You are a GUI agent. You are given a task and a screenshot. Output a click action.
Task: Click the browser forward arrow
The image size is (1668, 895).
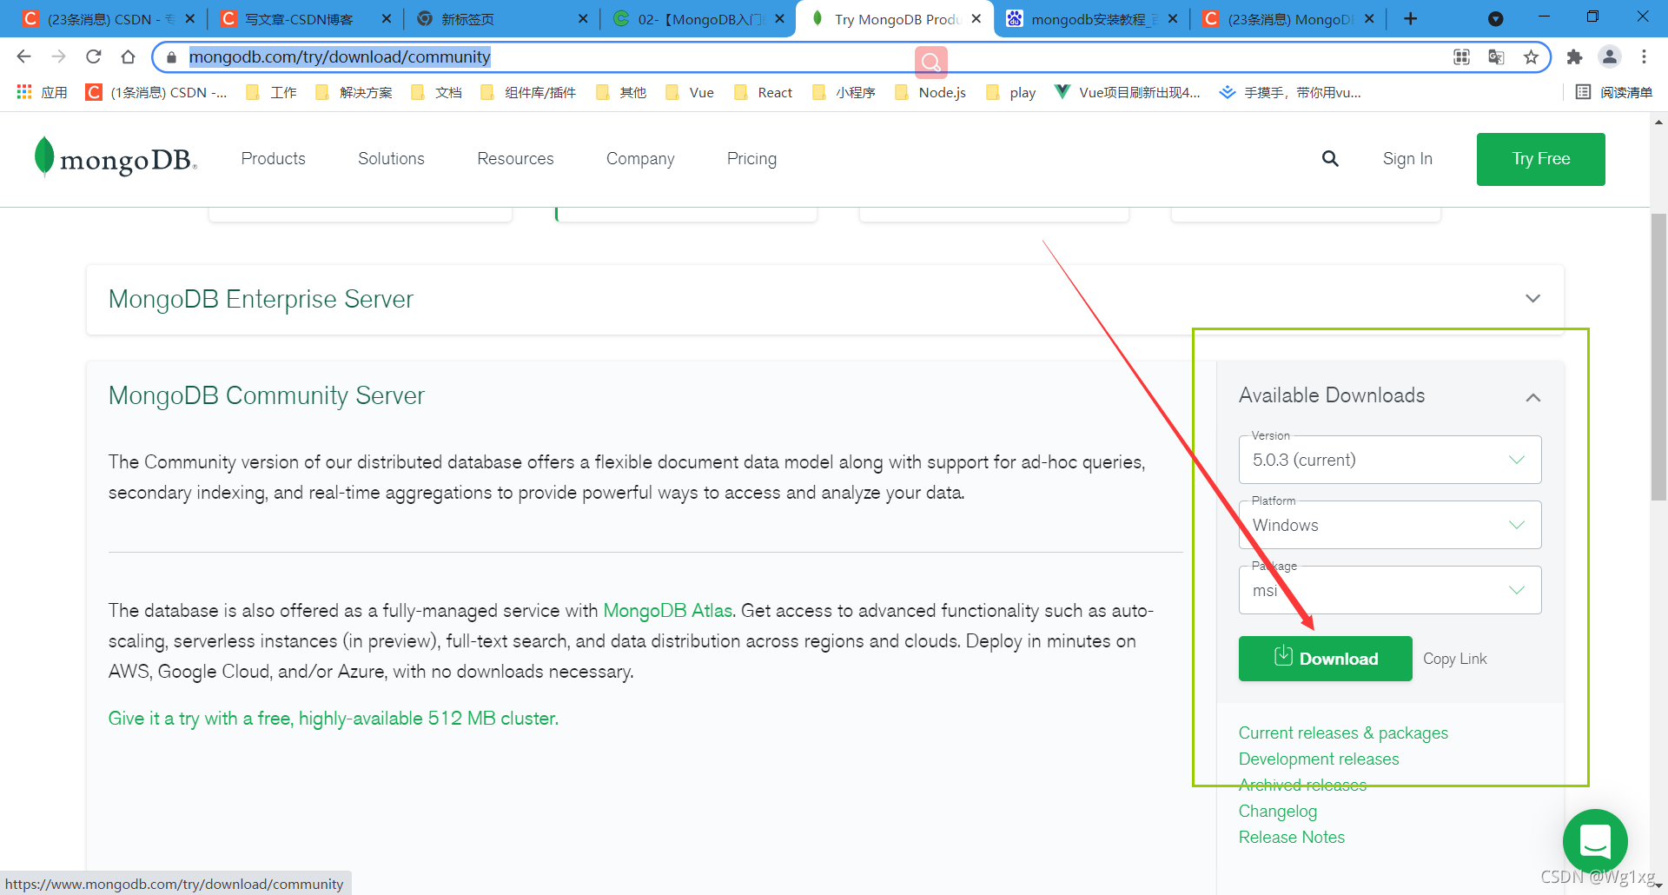(x=58, y=56)
